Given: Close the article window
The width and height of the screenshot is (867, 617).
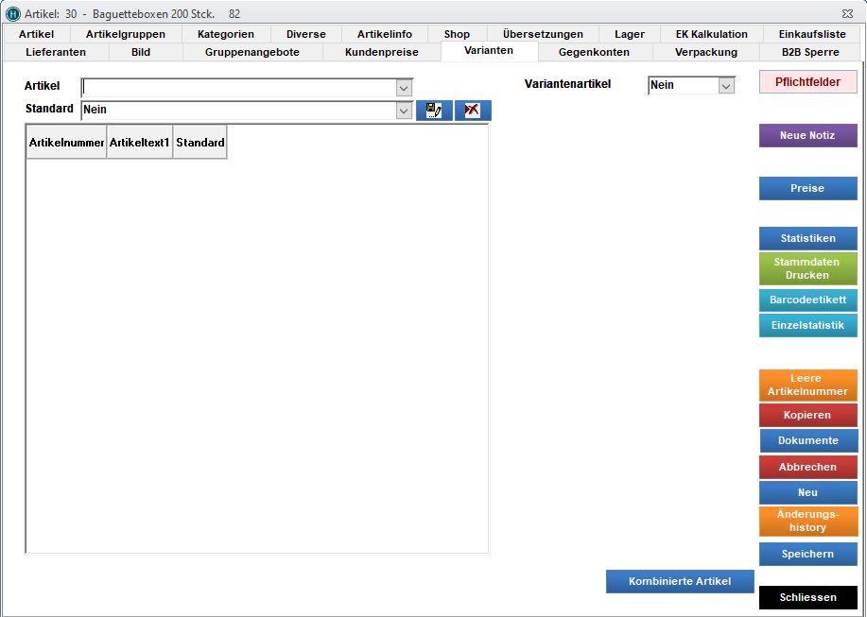Looking at the screenshot, I should pos(845,14).
